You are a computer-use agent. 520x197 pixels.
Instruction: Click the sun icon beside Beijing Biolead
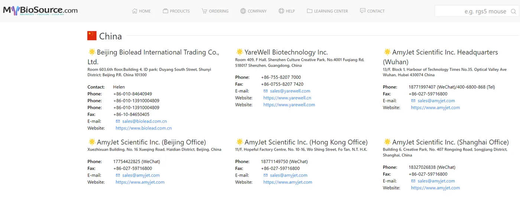(x=92, y=52)
